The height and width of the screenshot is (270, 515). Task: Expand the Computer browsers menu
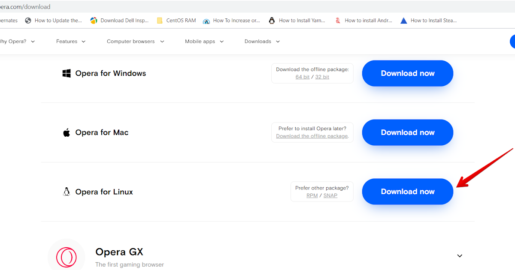click(136, 42)
